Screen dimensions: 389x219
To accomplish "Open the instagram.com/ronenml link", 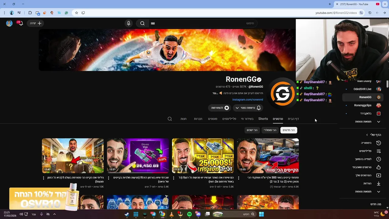I will click(x=248, y=99).
